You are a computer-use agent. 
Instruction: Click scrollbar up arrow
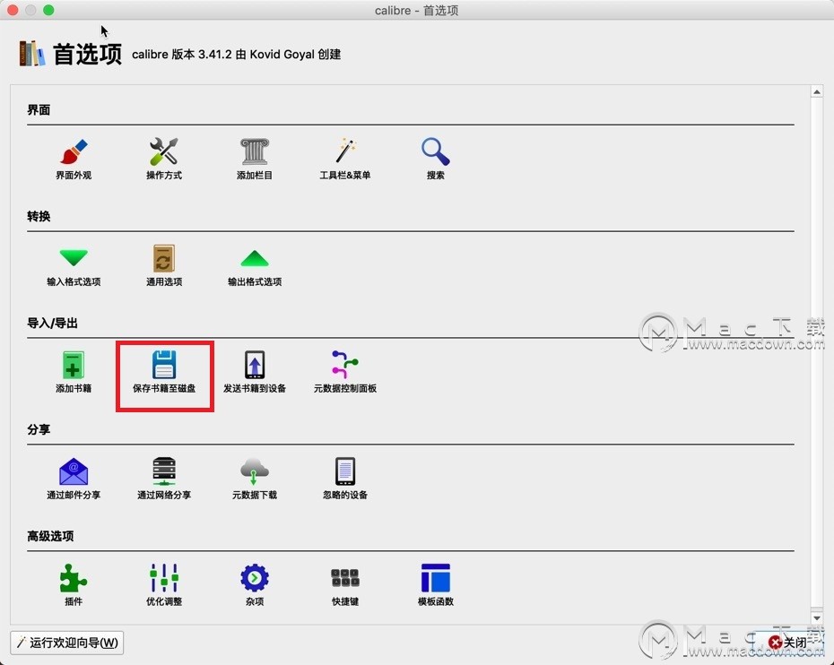click(x=816, y=92)
